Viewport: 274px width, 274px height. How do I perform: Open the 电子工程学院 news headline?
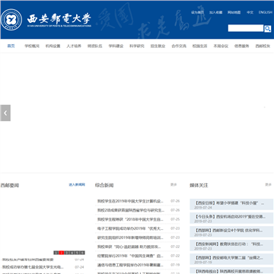click(131, 228)
